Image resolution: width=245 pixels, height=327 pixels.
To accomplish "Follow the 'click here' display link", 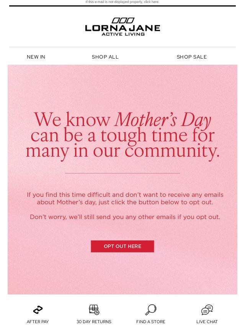I will pos(152,2).
